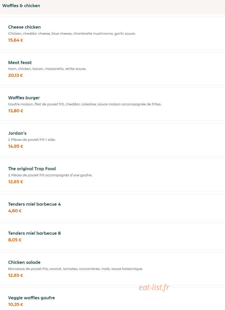Click the 14,95 € price label
225x310 pixels.
(x=16, y=146)
